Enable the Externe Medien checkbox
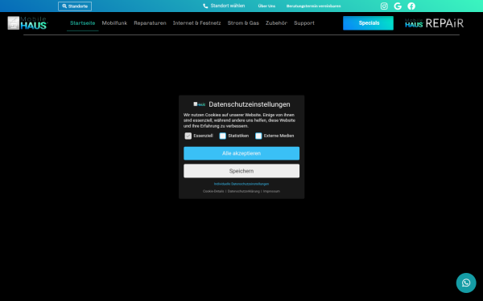 [258, 136]
